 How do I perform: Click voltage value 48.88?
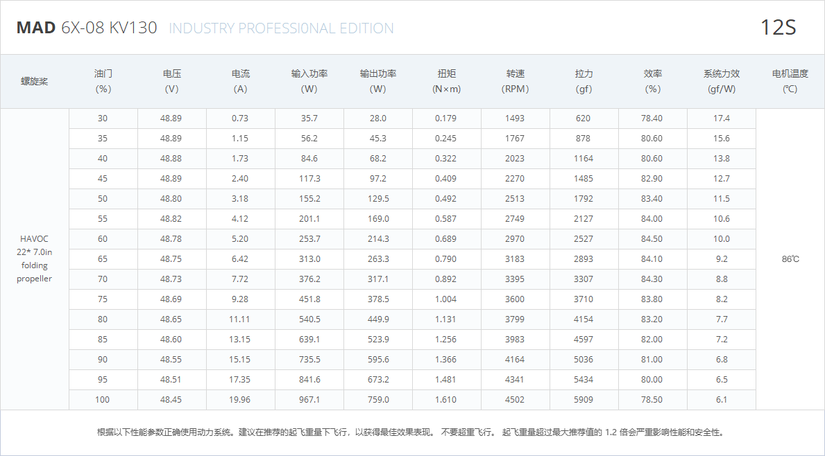[171, 158]
